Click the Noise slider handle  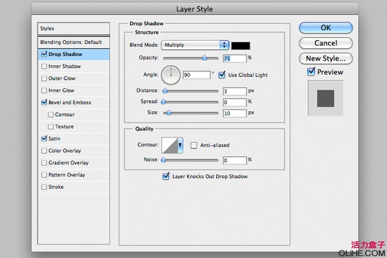[x=163, y=160]
